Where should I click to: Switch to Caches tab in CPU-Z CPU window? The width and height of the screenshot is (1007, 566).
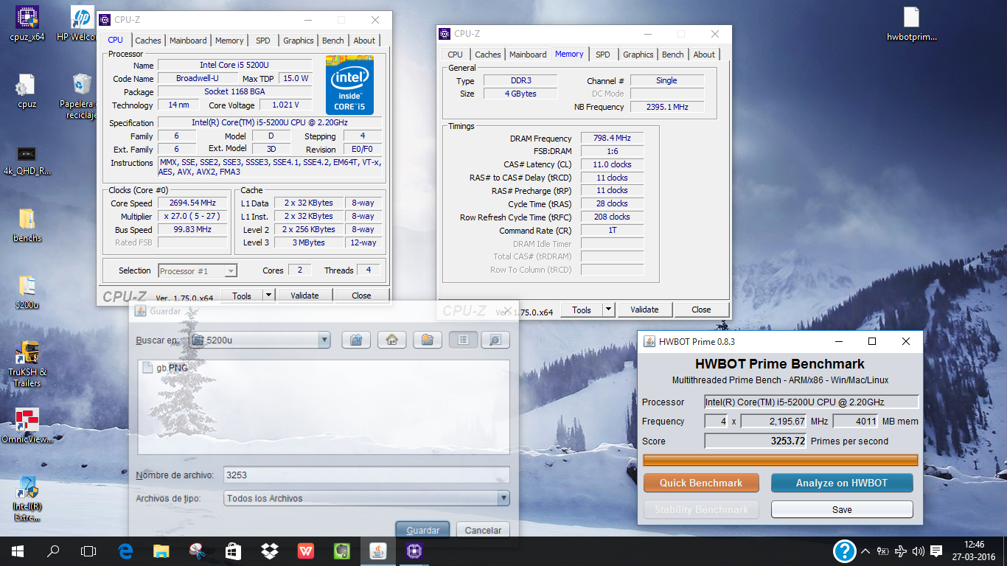(x=147, y=41)
